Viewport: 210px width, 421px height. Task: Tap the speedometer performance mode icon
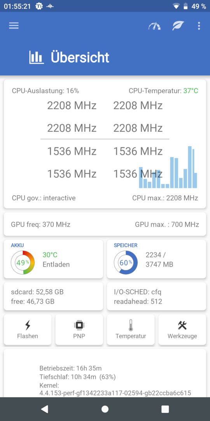pyautogui.click(x=154, y=26)
